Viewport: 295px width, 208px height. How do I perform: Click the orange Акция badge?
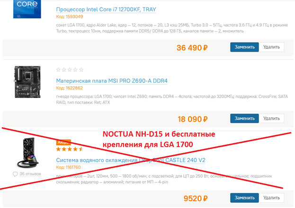(63, 141)
